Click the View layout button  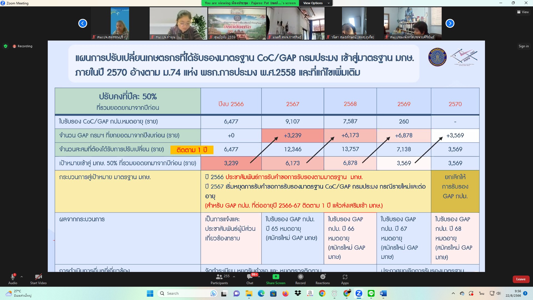pyautogui.click(x=523, y=12)
